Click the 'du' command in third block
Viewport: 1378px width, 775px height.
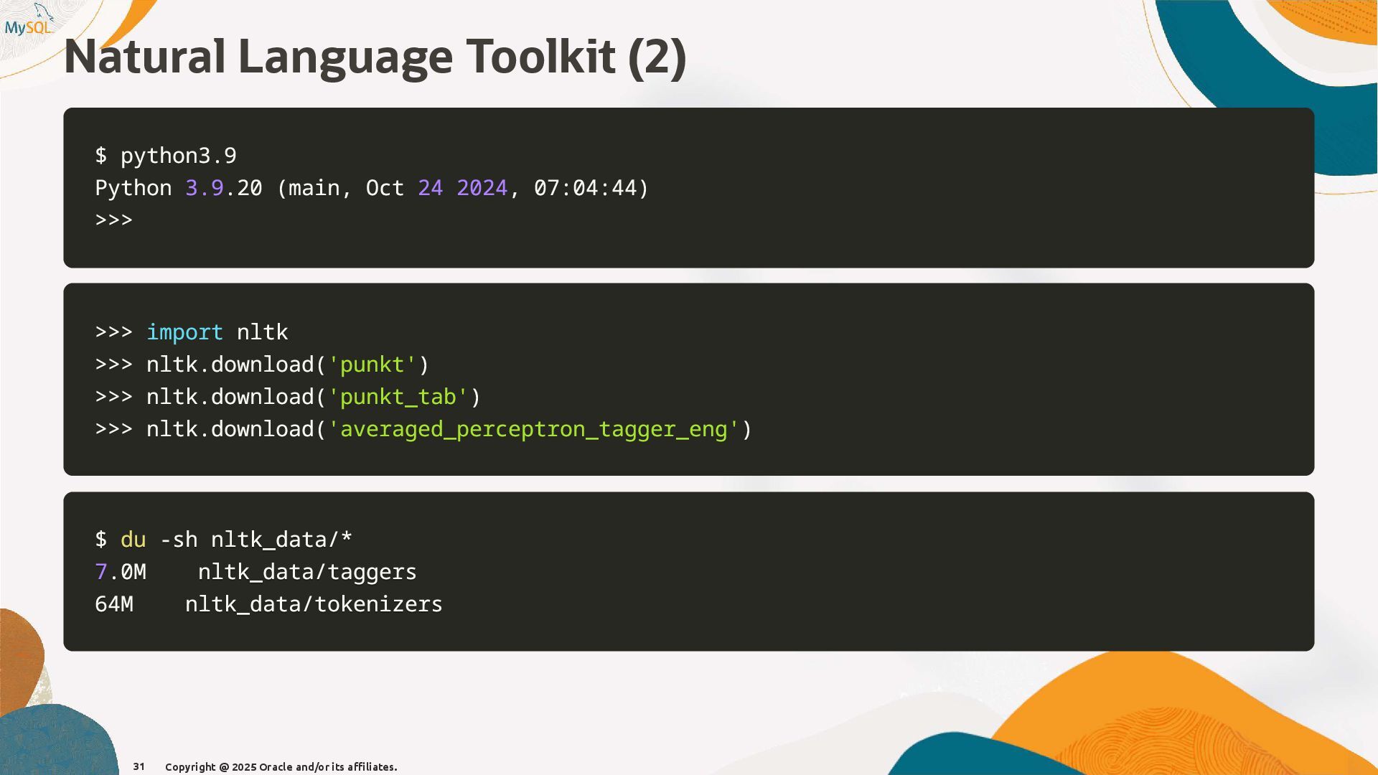click(133, 540)
